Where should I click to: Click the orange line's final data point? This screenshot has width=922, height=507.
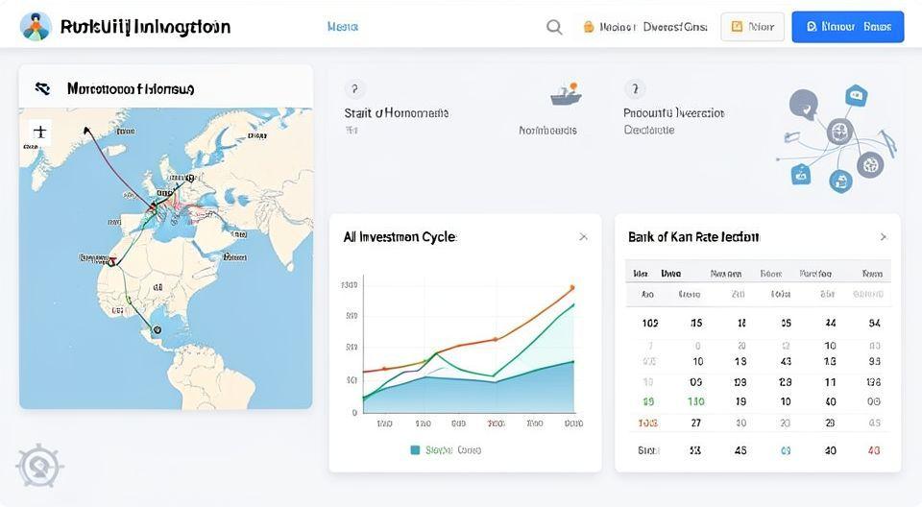572,287
